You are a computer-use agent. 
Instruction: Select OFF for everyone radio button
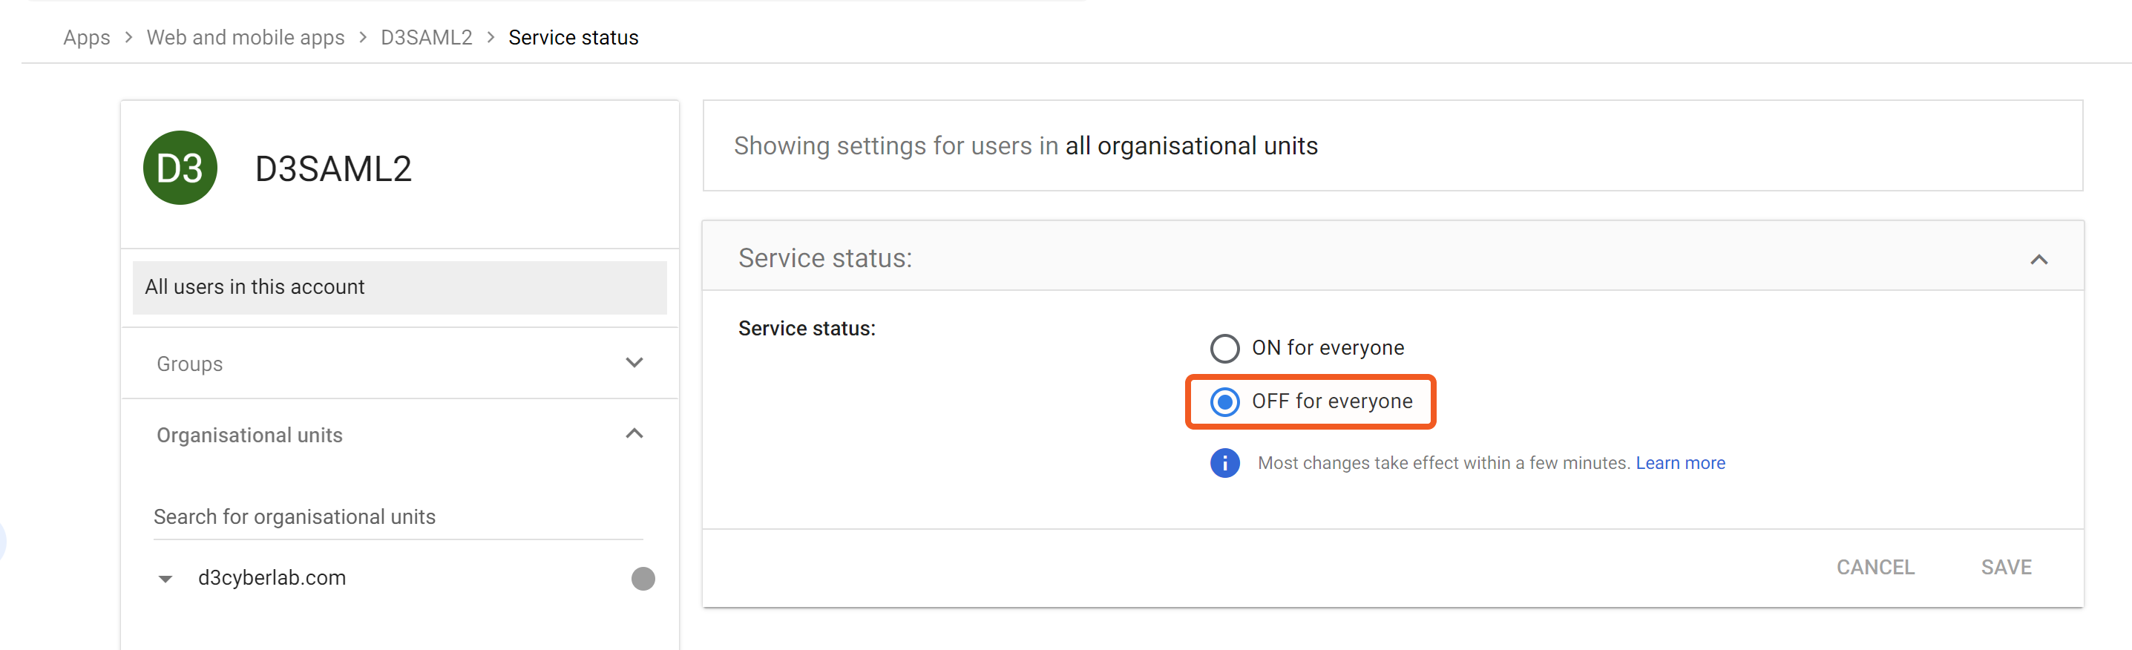[x=1224, y=401]
